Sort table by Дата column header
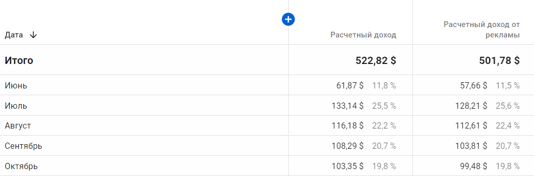The height and width of the screenshot is (192, 534). (14, 35)
